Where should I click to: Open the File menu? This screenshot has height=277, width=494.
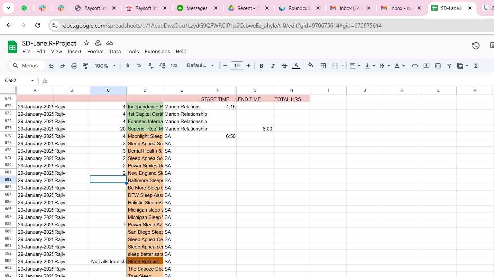[26, 51]
